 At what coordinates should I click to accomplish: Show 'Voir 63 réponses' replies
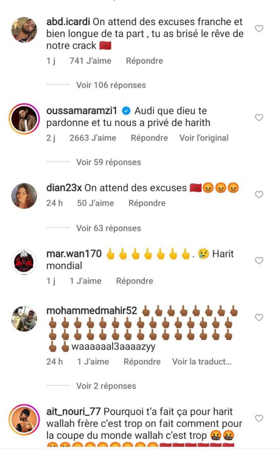click(x=109, y=228)
